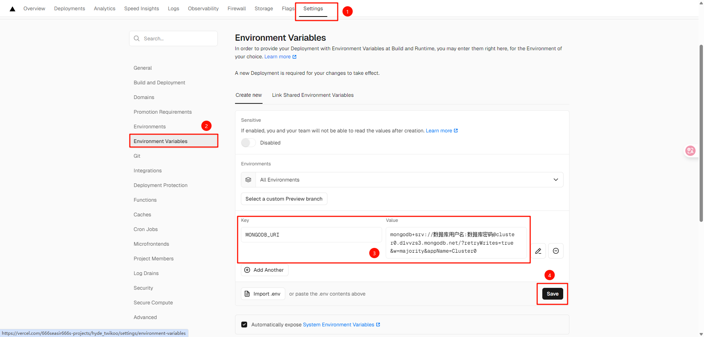The height and width of the screenshot is (337, 704).
Task: Select the Create new tab
Action: [249, 95]
